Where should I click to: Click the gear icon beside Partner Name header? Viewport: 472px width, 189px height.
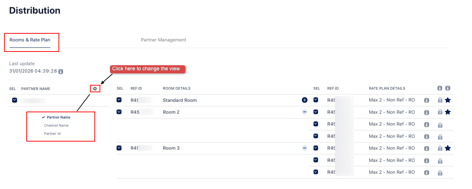[95, 89]
